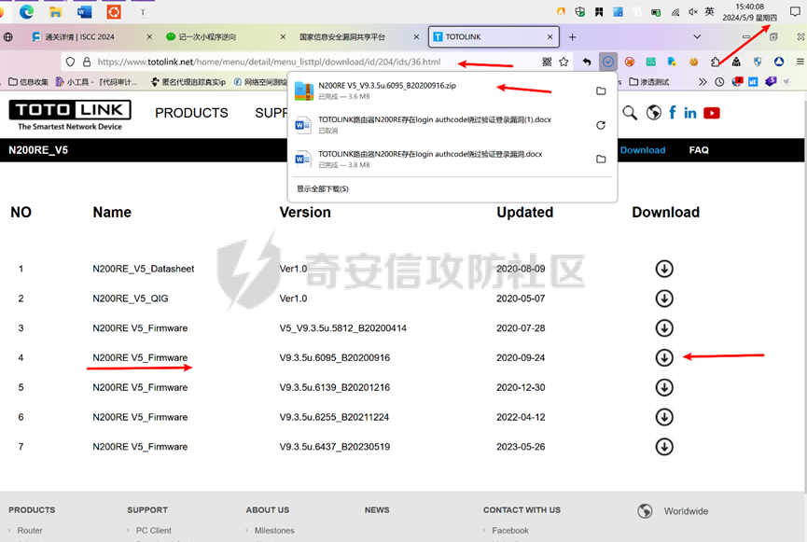Open the Facebook footer link
The height and width of the screenshot is (542, 807).
510,530
